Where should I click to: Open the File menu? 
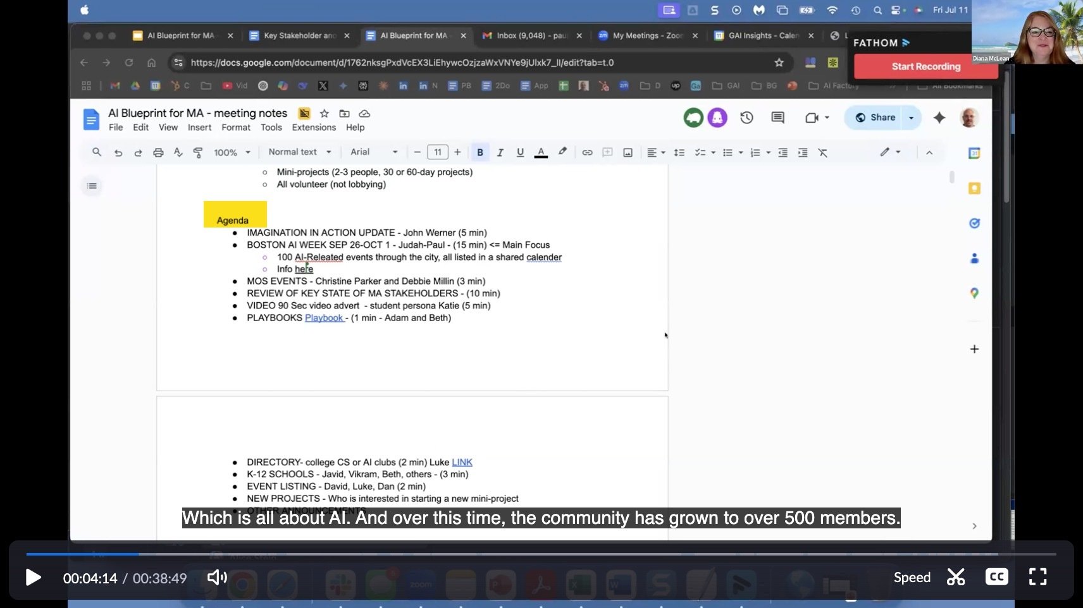[116, 127]
